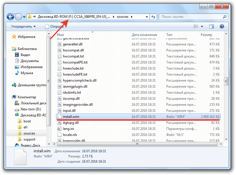Image resolution: width=236 pixels, height=175 pixels.
Task: Click 'sources' in the address breadcrumb
Action: 123,17
